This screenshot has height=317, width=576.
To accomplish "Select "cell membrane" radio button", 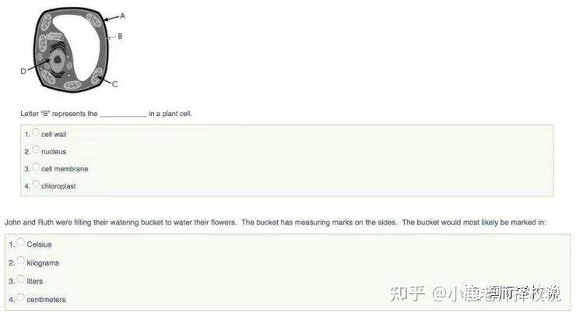I will coord(36,167).
